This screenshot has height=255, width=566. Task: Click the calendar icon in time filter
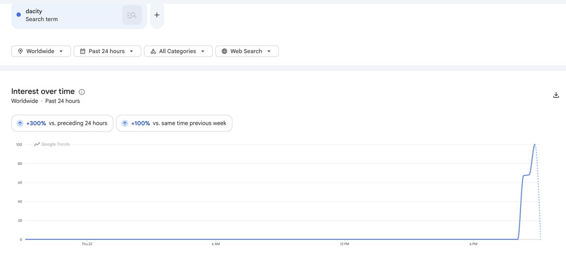[x=83, y=51]
